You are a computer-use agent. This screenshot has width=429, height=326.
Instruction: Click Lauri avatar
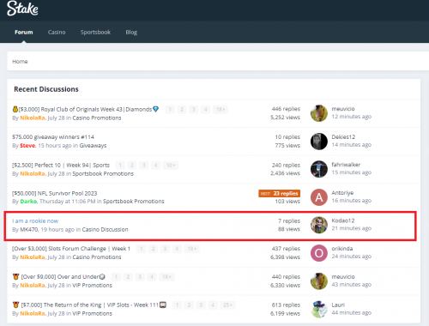(x=319, y=309)
